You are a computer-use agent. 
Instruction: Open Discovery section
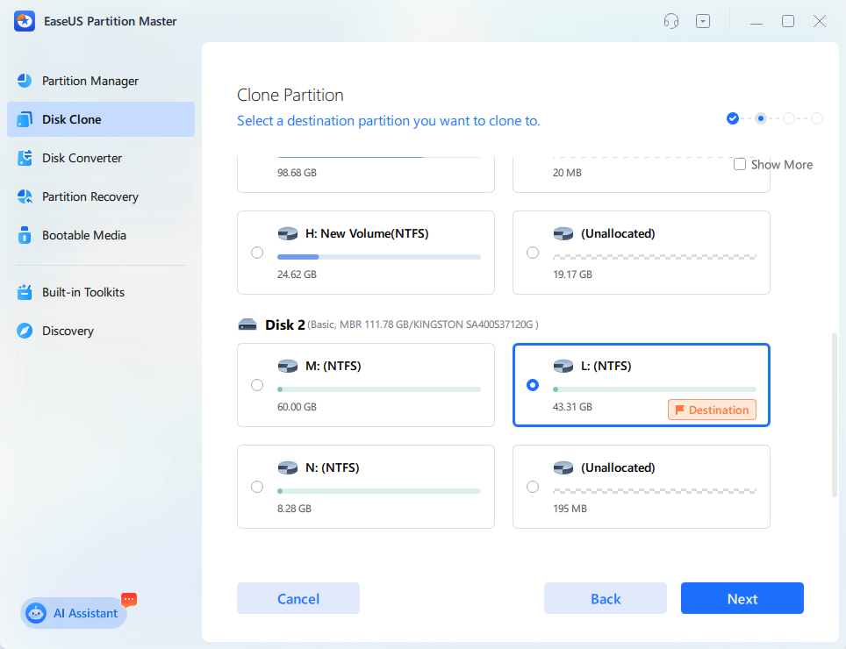click(101, 331)
